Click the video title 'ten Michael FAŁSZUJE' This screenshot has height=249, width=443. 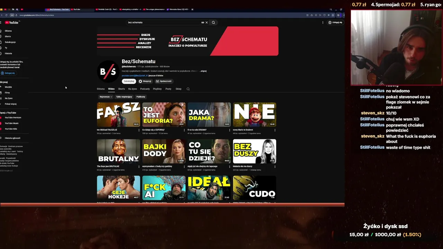107,130
